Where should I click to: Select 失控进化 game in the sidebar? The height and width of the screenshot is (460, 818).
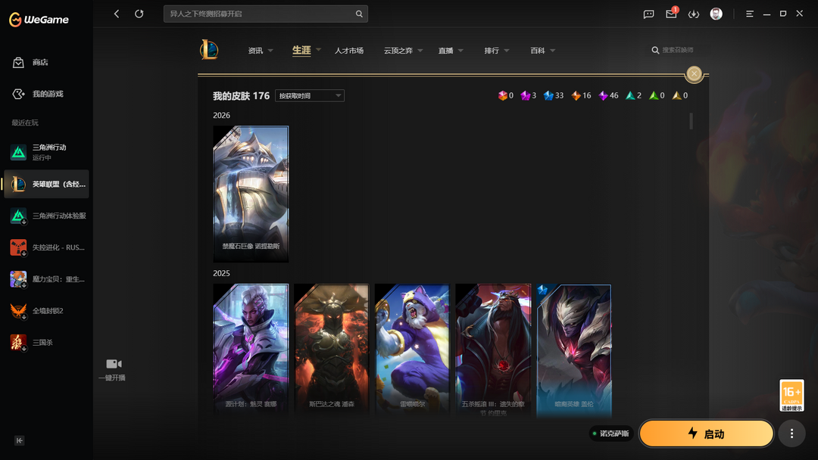[46, 247]
